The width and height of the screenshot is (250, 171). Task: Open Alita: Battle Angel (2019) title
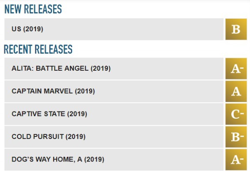tap(61, 69)
